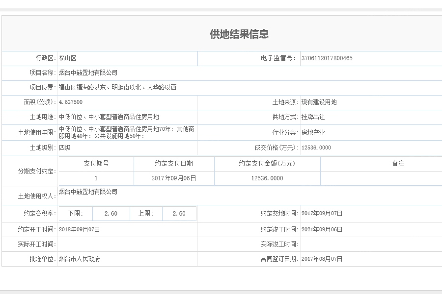
Task: Select electronic supervision number 3706112017B00465
Action: pyautogui.click(x=327, y=58)
